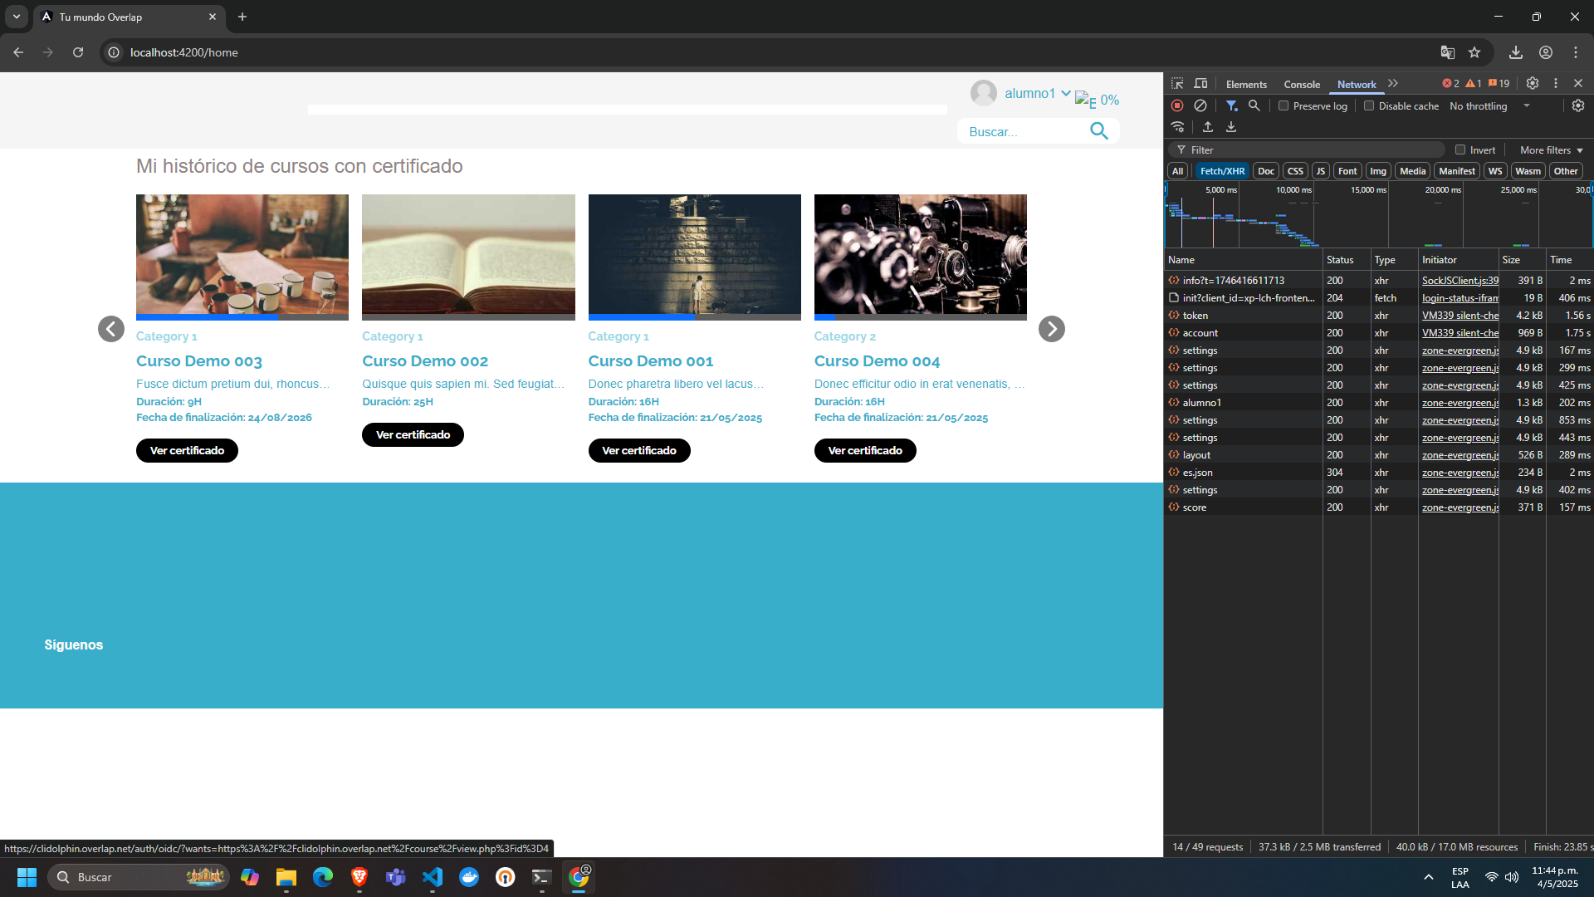Viewport: 1594px width, 897px height.
Task: Enable Preserve log checkbox
Action: click(1284, 106)
